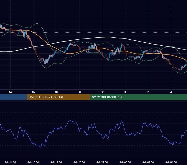Screen dimensions: 187x165
Task: Click time axis label 0
Action: (x=125, y=92)
